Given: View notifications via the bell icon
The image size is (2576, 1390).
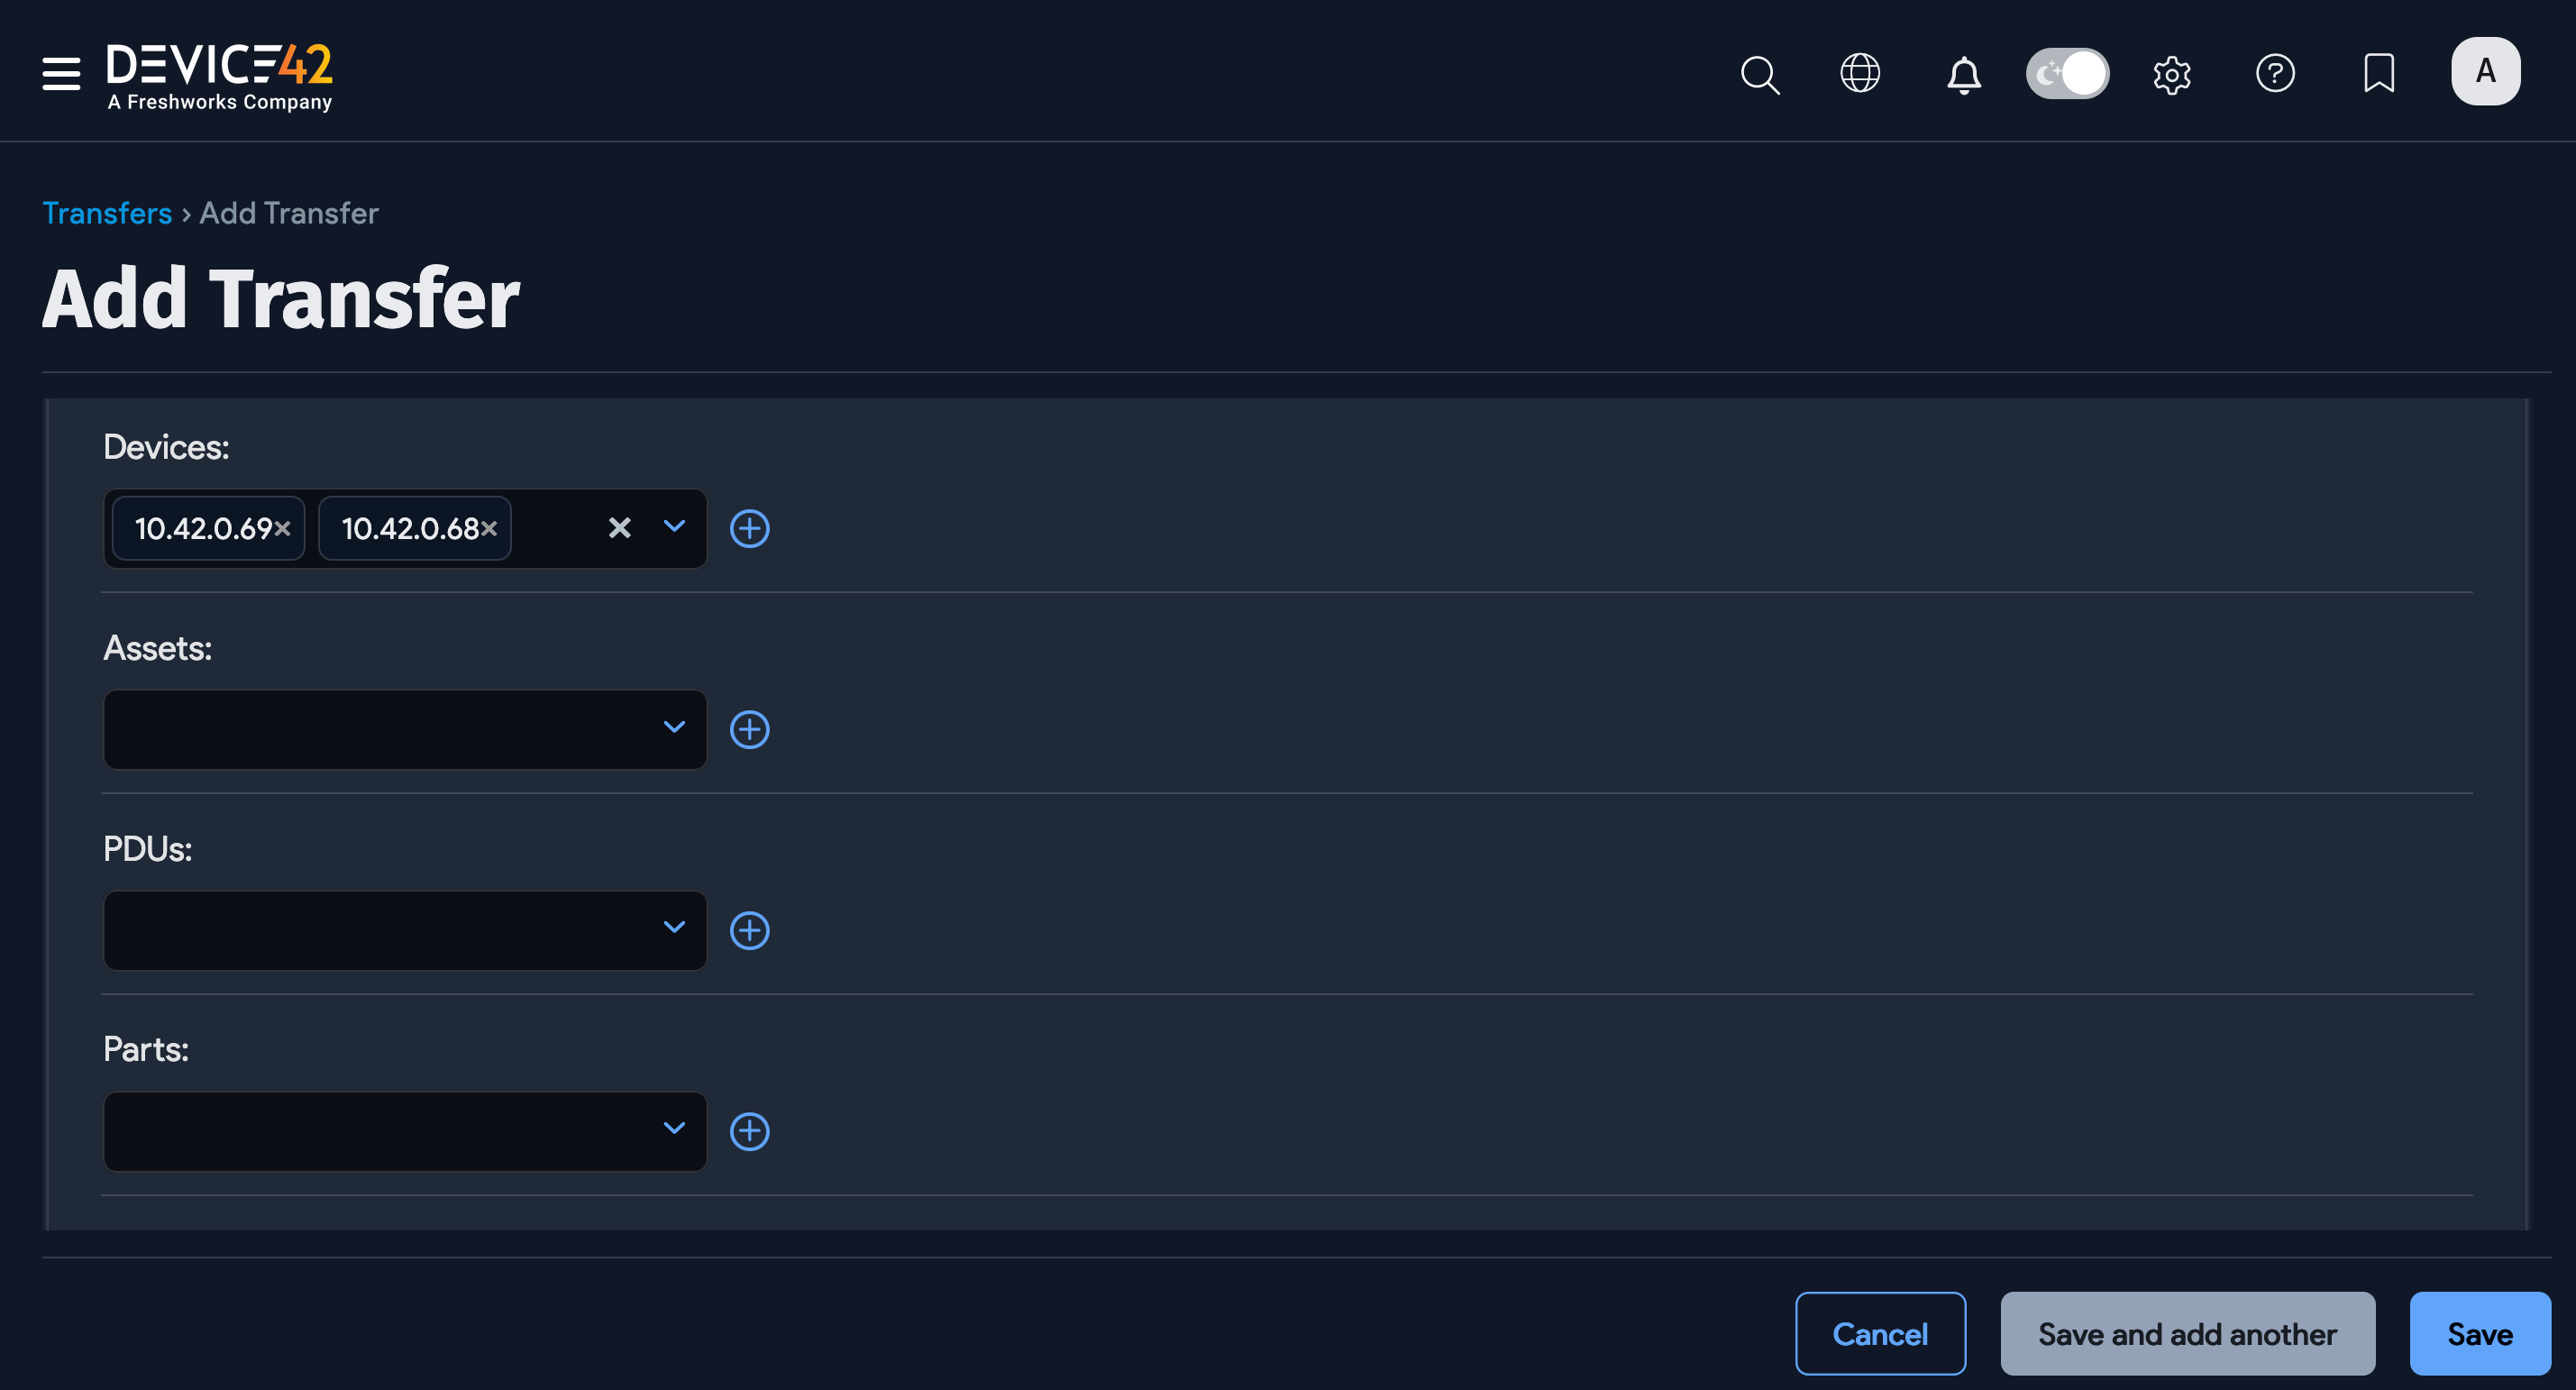Looking at the screenshot, I should click(x=1964, y=74).
